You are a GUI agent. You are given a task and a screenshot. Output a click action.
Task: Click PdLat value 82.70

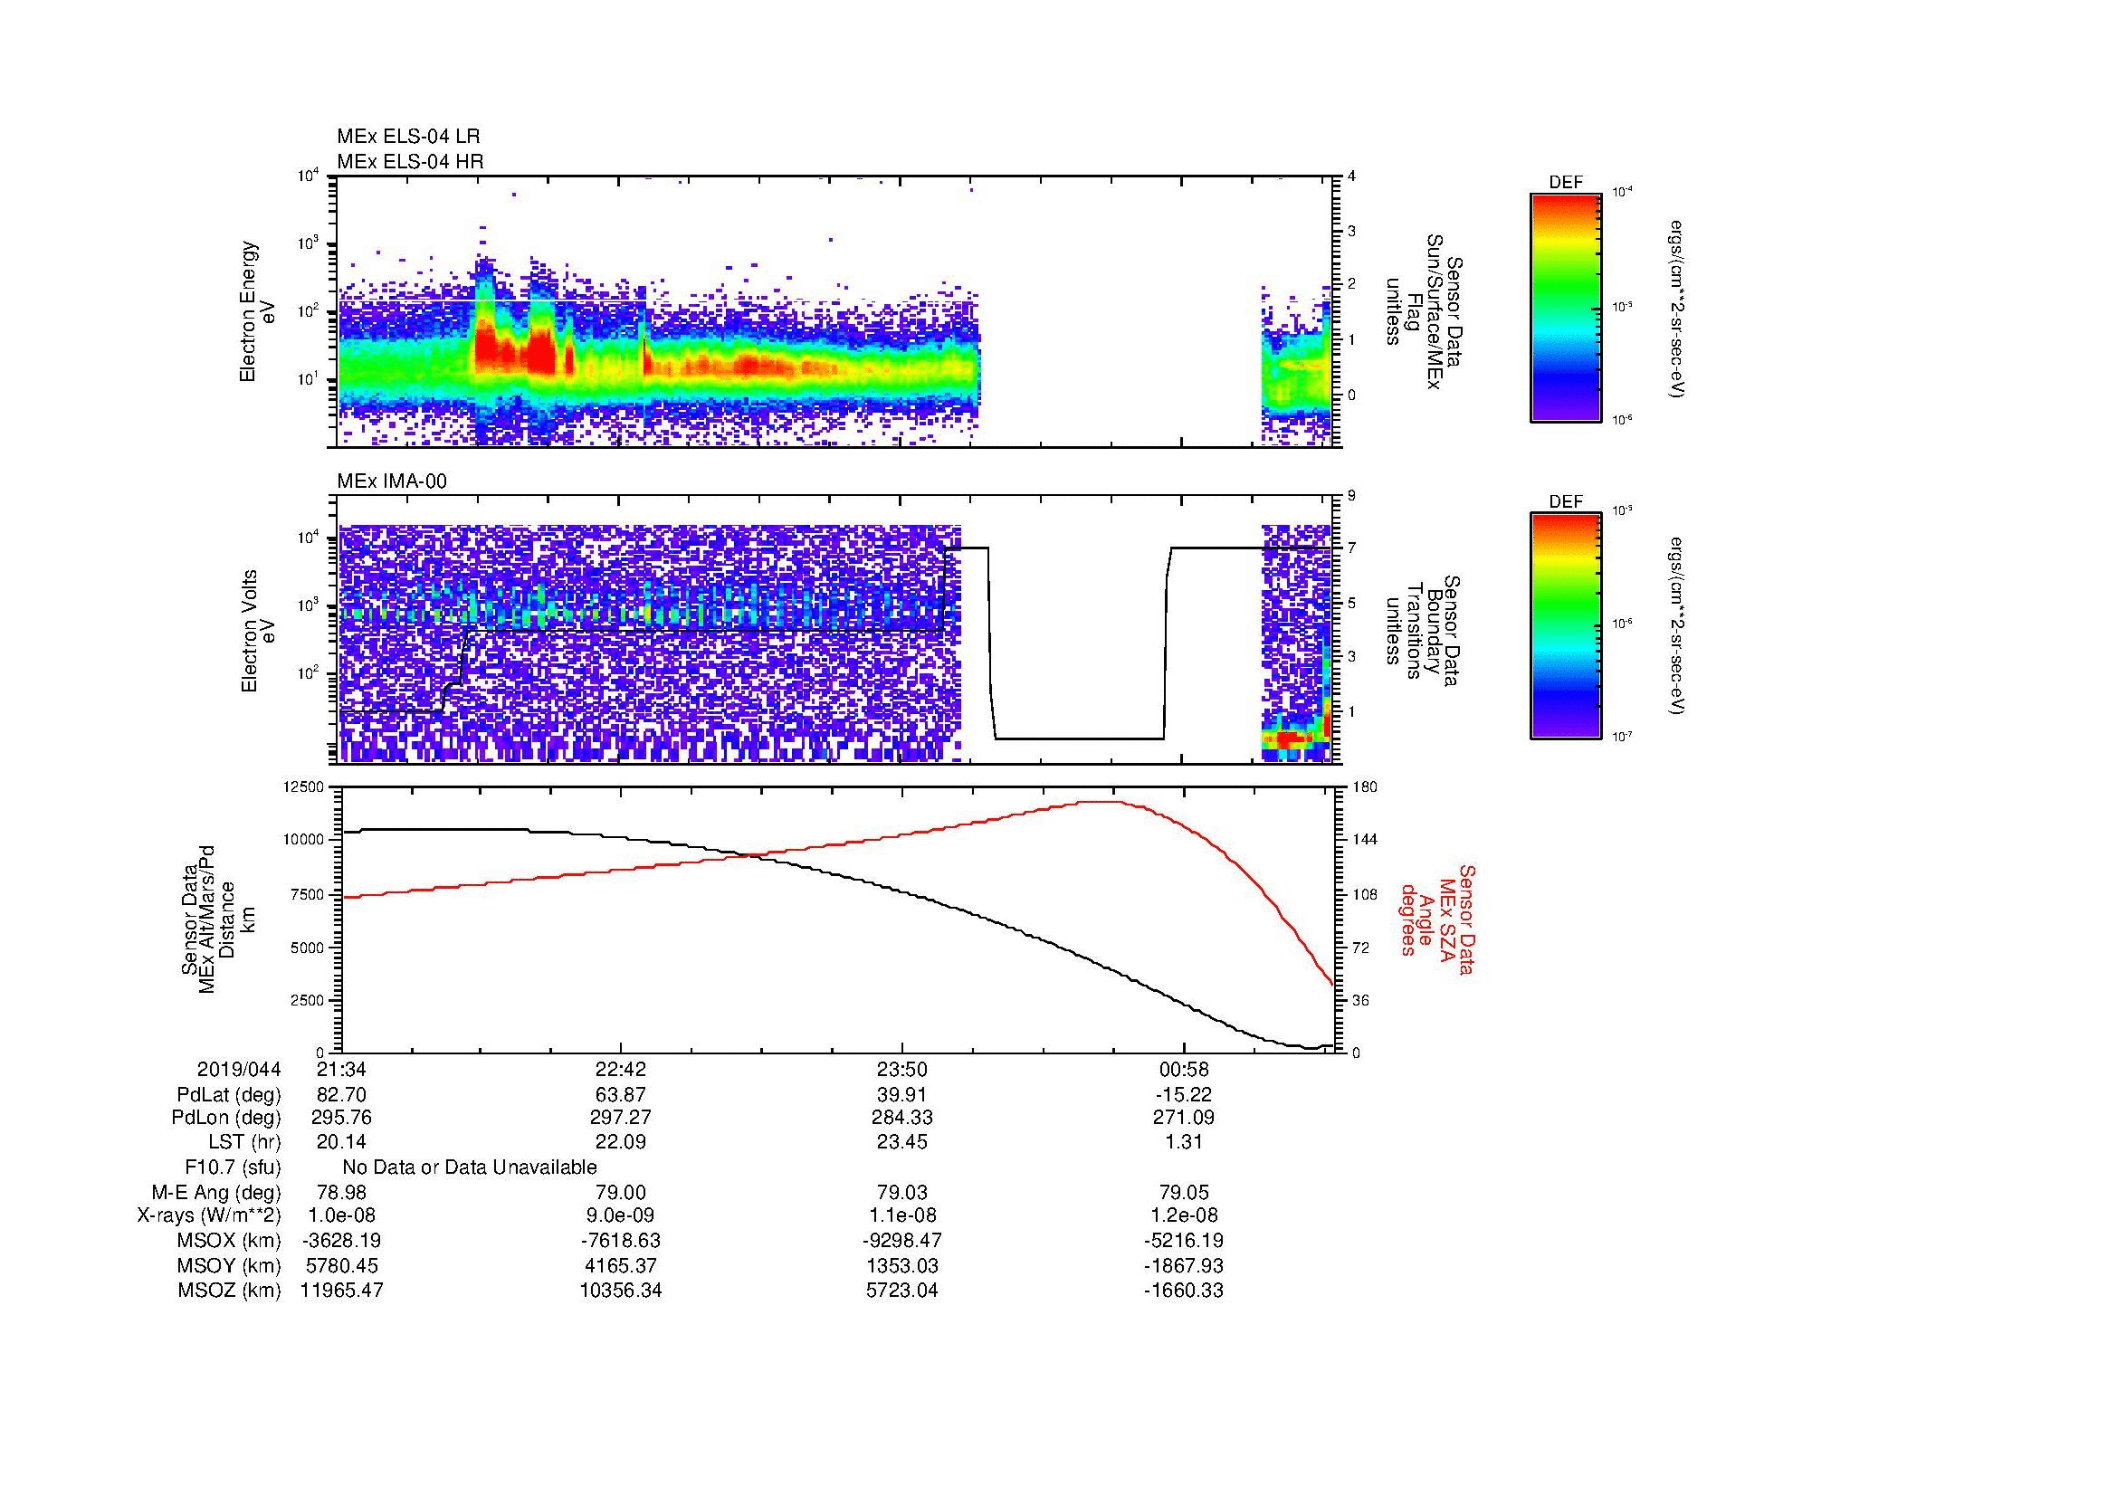pyautogui.click(x=341, y=1095)
